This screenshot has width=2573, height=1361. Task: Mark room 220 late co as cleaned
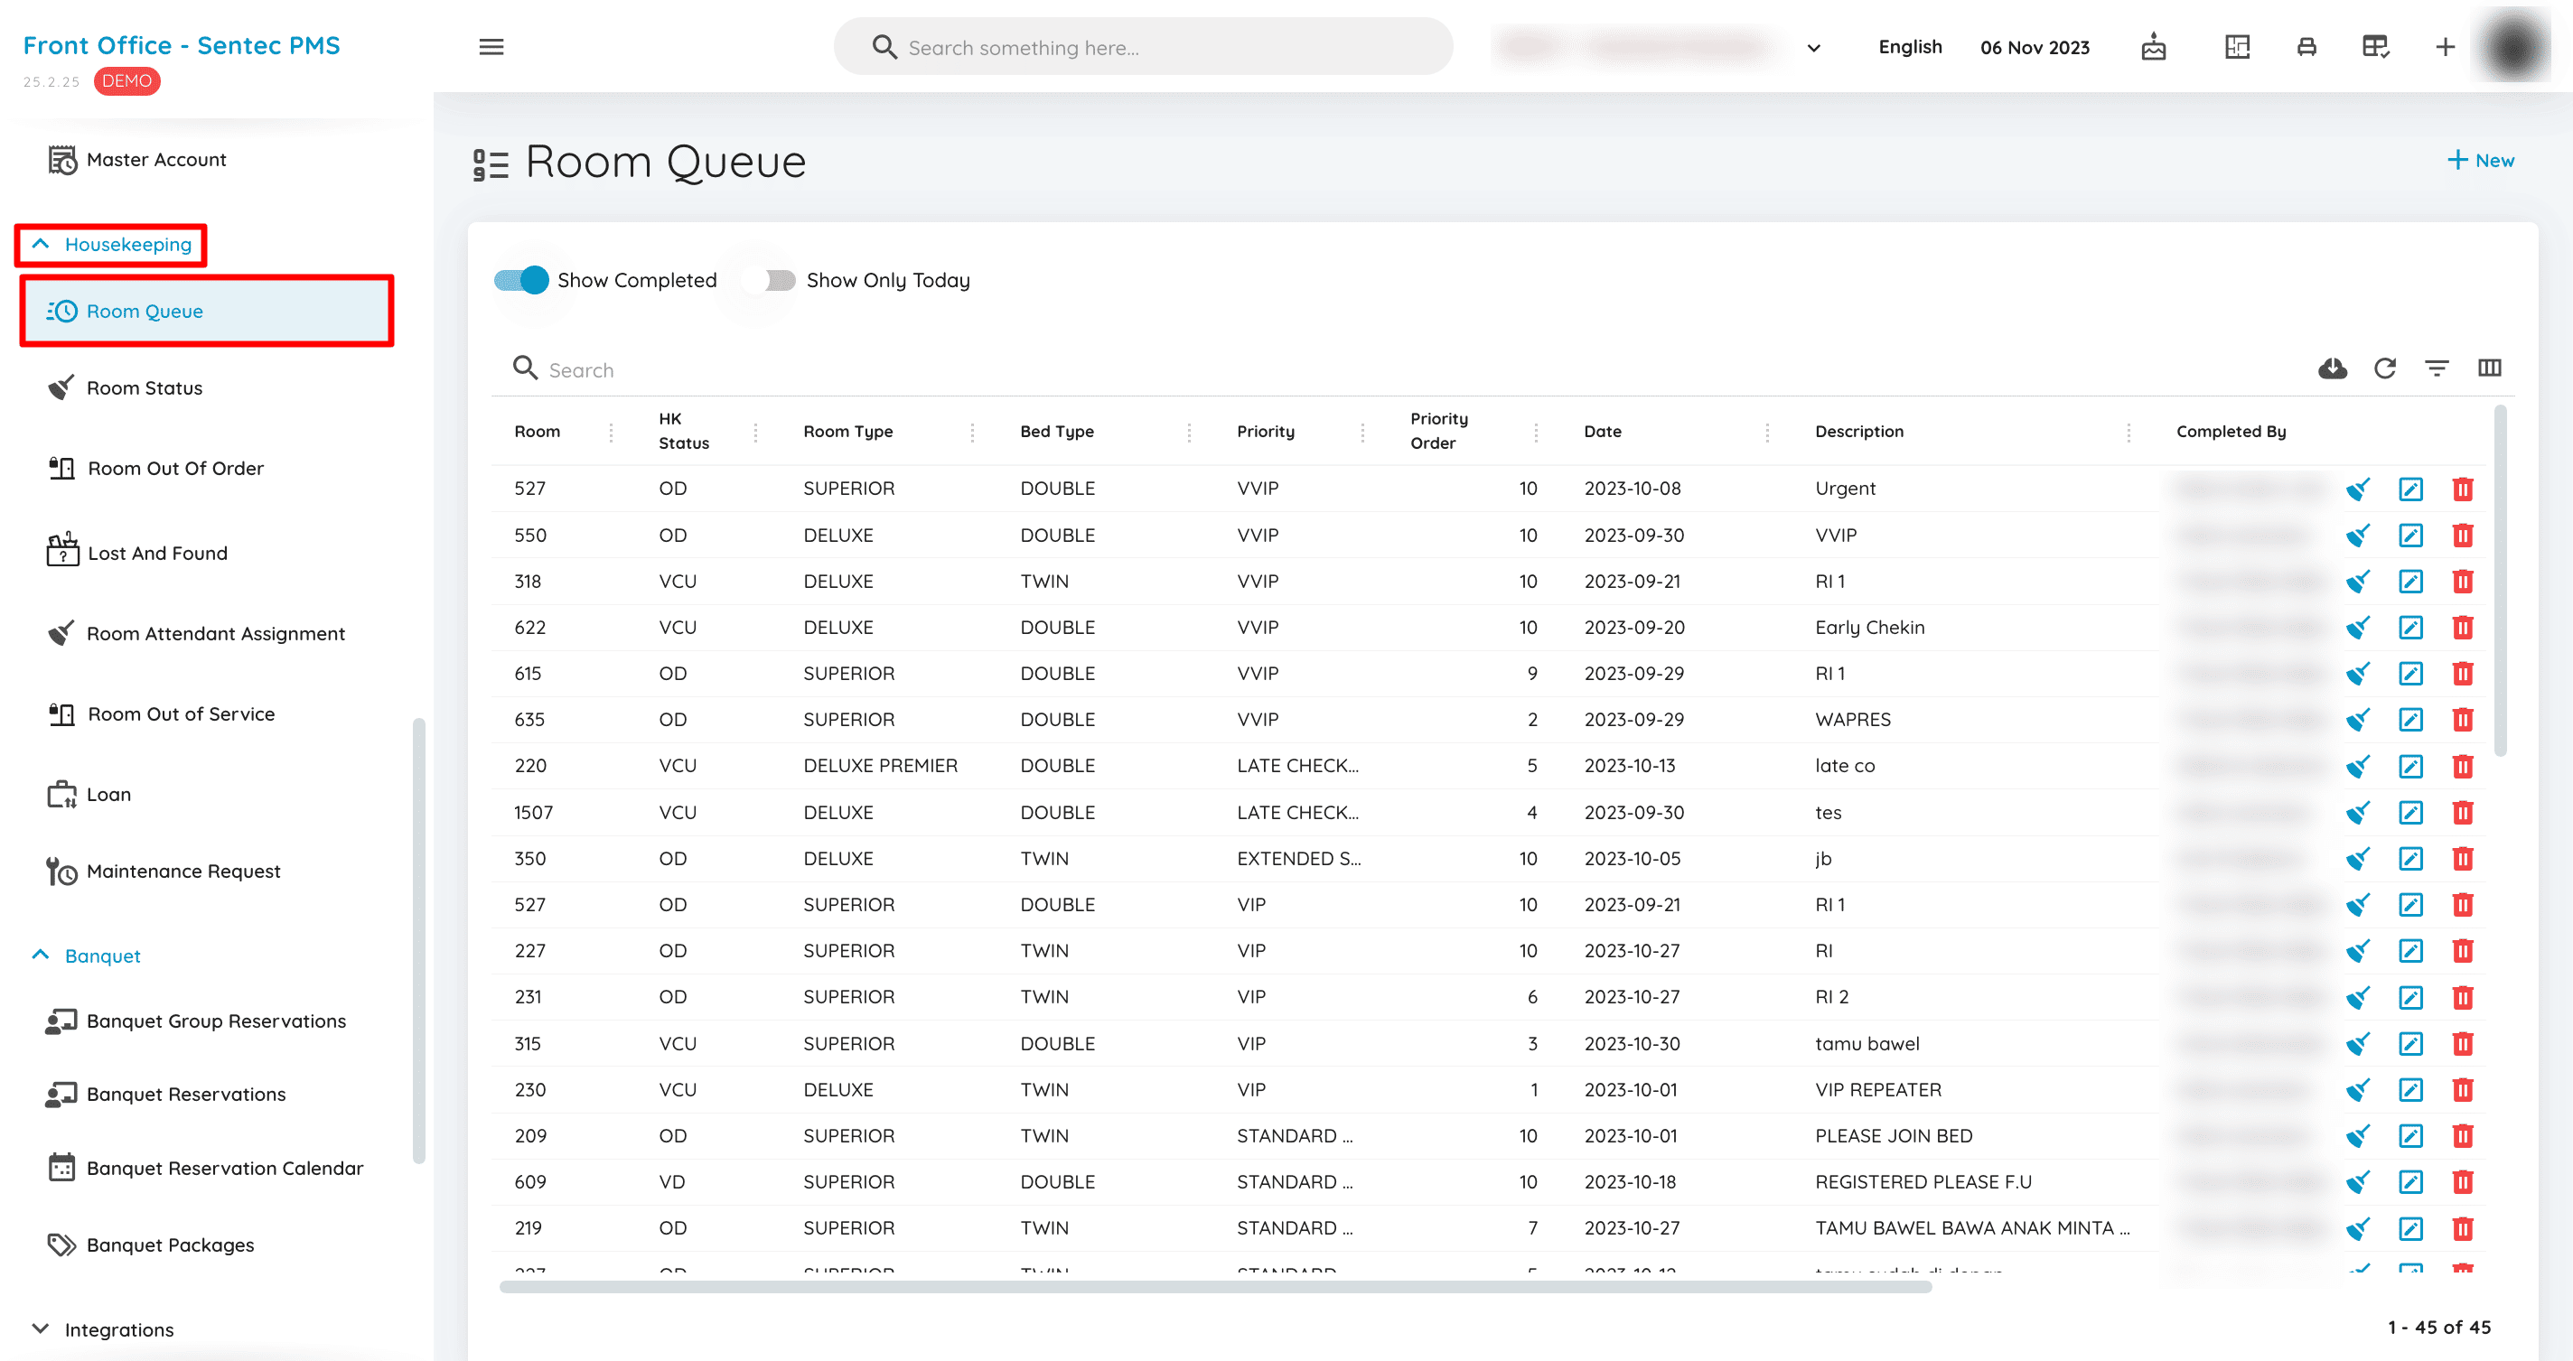[x=2358, y=766]
